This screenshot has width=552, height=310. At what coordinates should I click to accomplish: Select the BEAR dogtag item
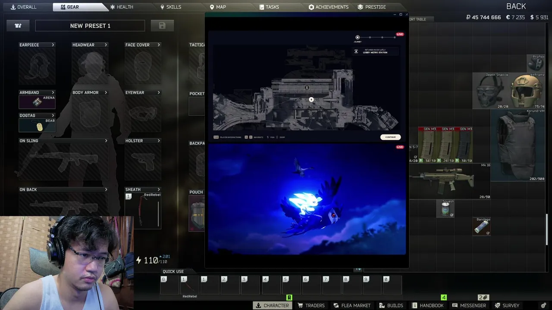37,125
